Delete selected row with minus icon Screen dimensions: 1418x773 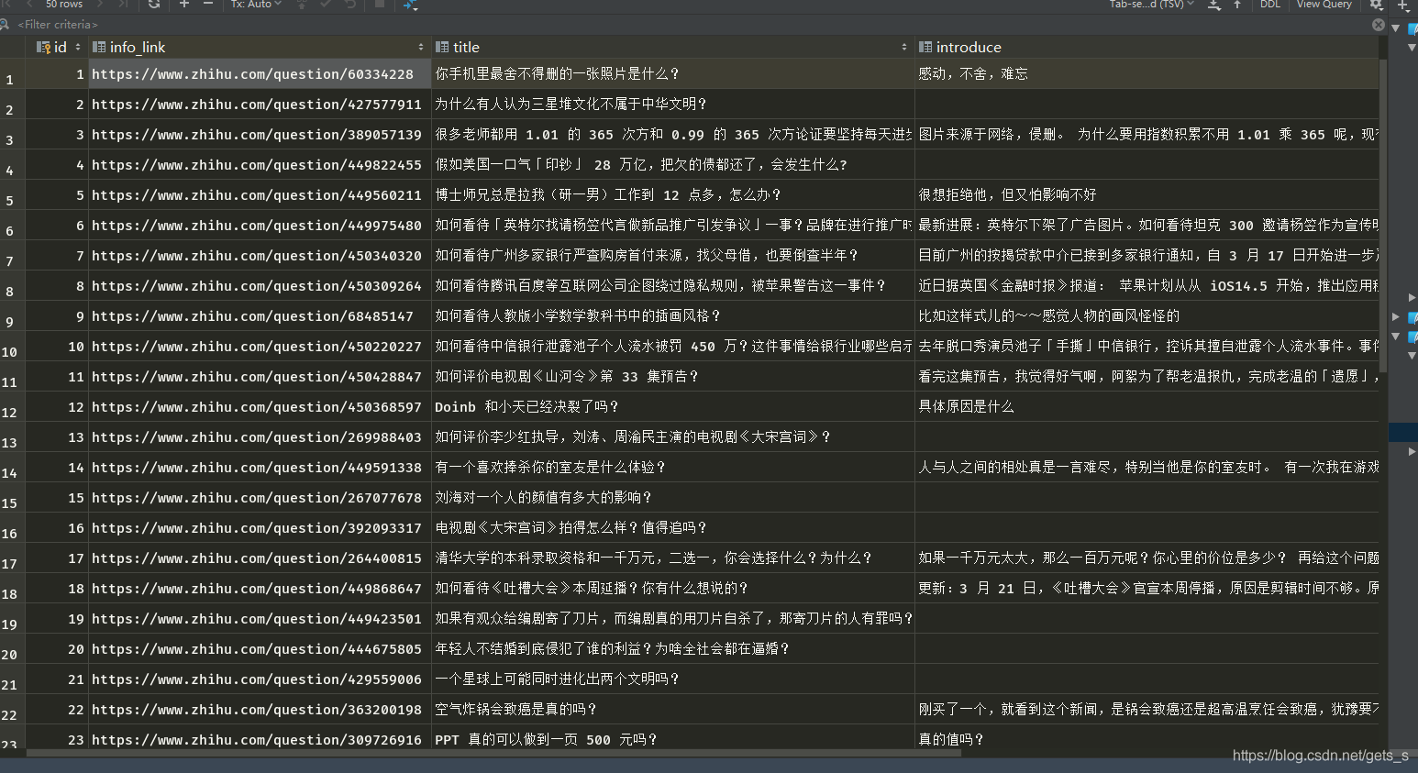(x=208, y=5)
